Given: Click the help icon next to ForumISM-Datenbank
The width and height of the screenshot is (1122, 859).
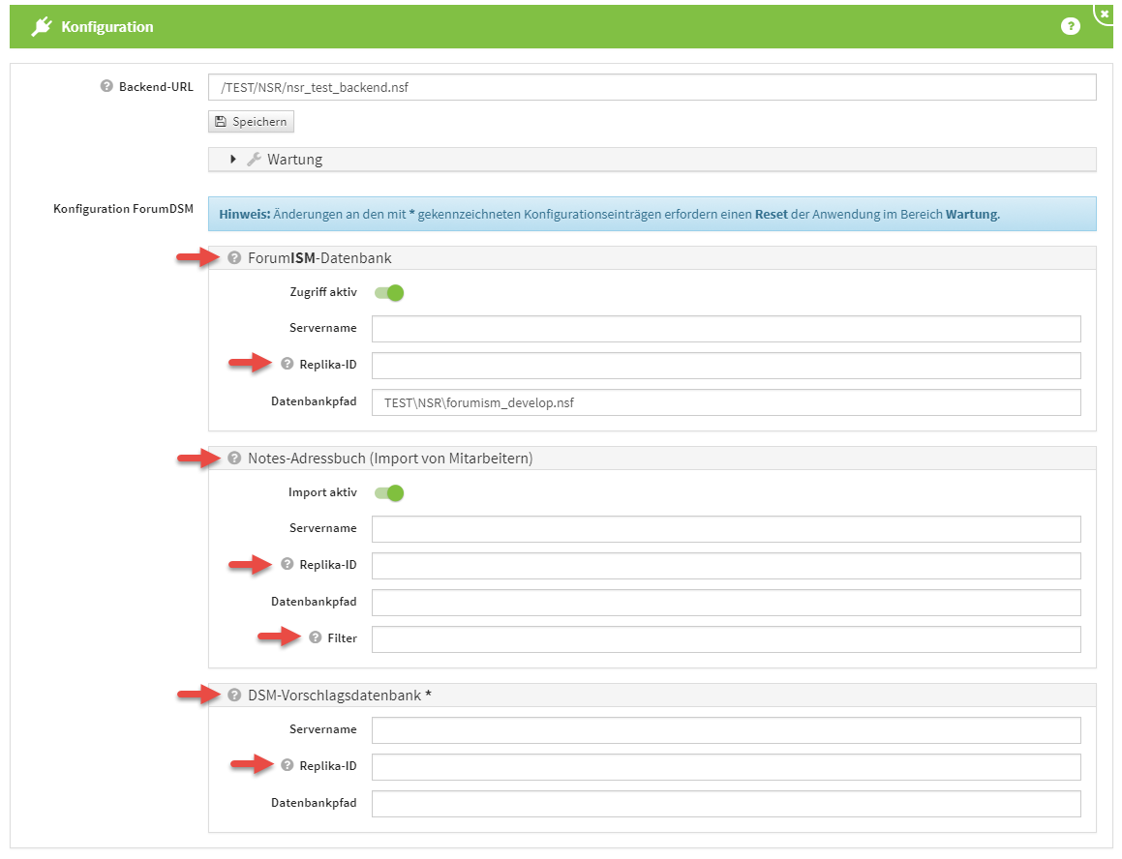Looking at the screenshot, I should click(234, 258).
